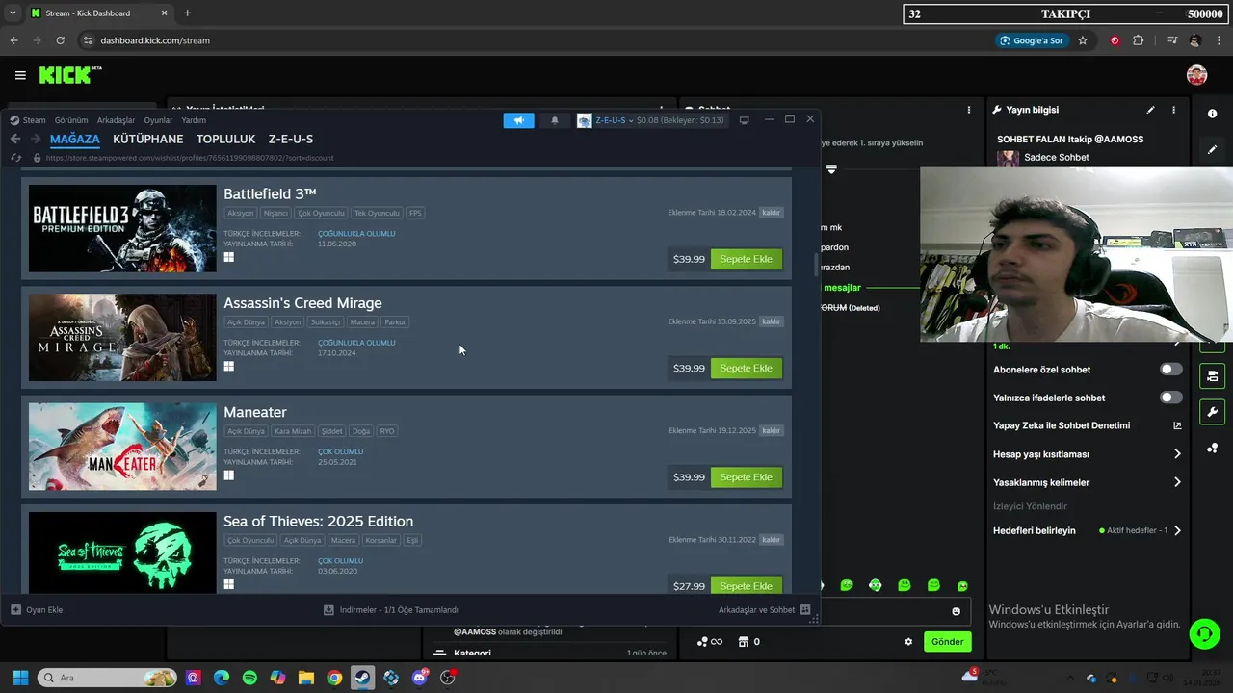Open Z-E-U-S profile tab
The image size is (1233, 693).
291,139
